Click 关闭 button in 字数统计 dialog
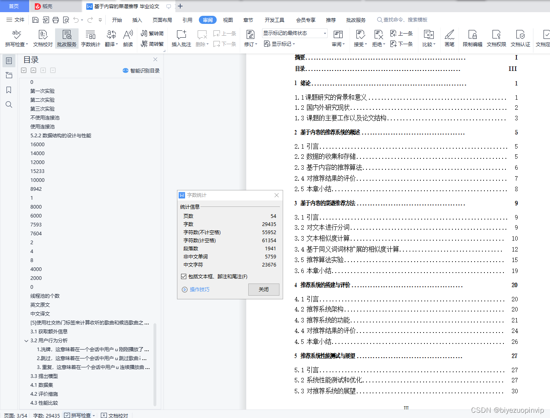This screenshot has height=418, width=550. coord(264,289)
